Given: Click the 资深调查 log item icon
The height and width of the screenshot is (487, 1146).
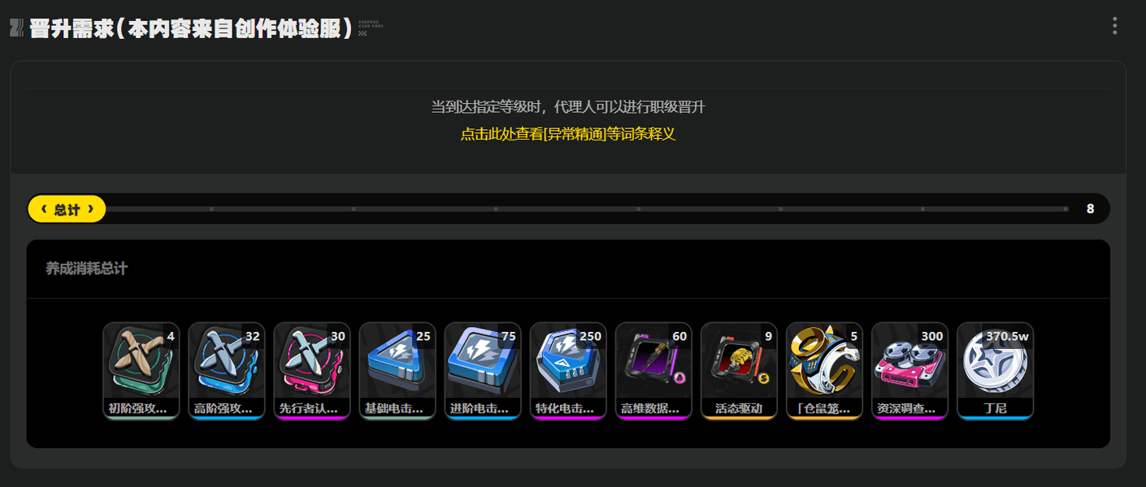Looking at the screenshot, I should 909,371.
